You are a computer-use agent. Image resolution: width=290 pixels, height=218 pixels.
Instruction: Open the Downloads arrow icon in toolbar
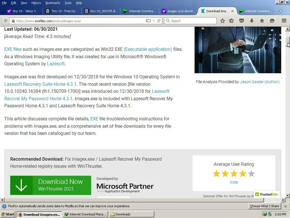click(x=252, y=21)
